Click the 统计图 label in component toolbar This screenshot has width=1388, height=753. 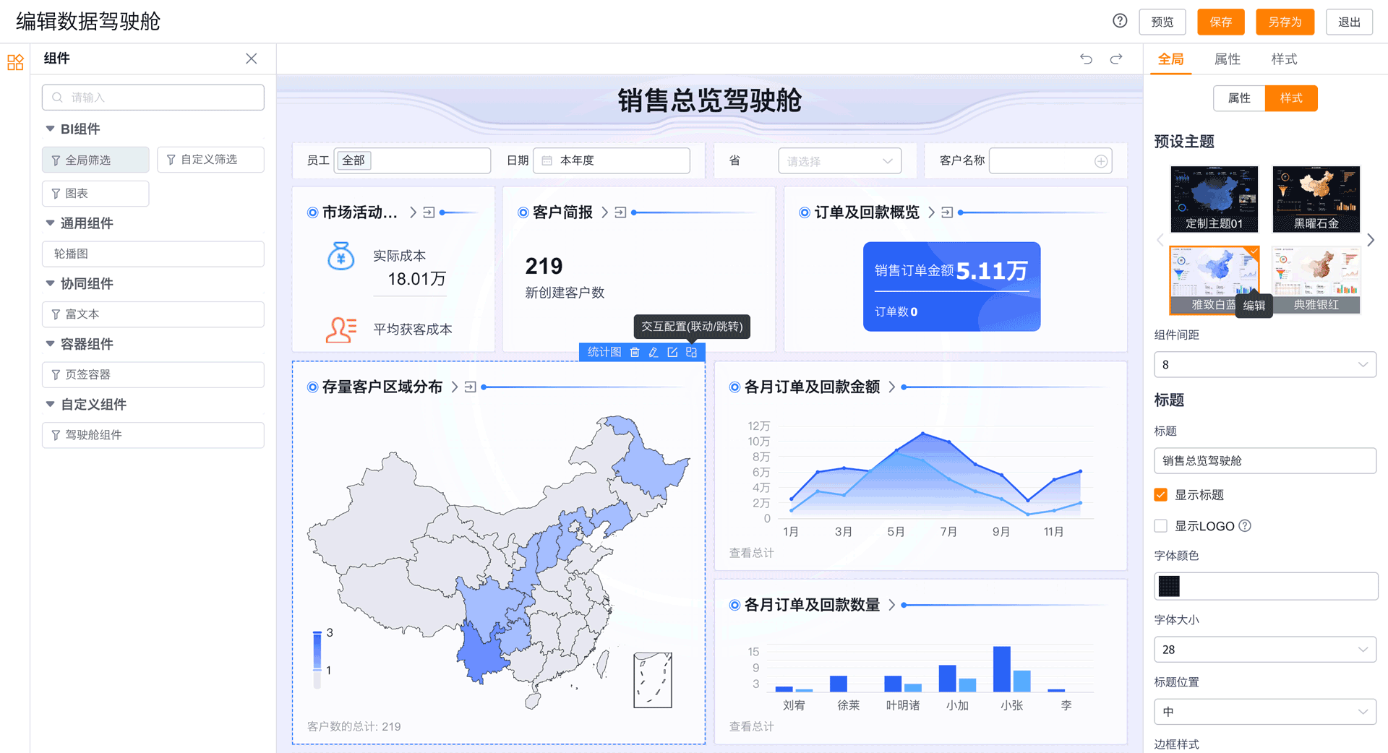coord(604,352)
